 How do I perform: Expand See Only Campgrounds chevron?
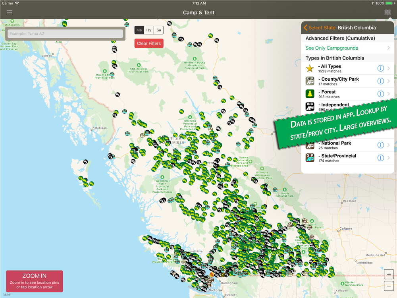(x=389, y=48)
